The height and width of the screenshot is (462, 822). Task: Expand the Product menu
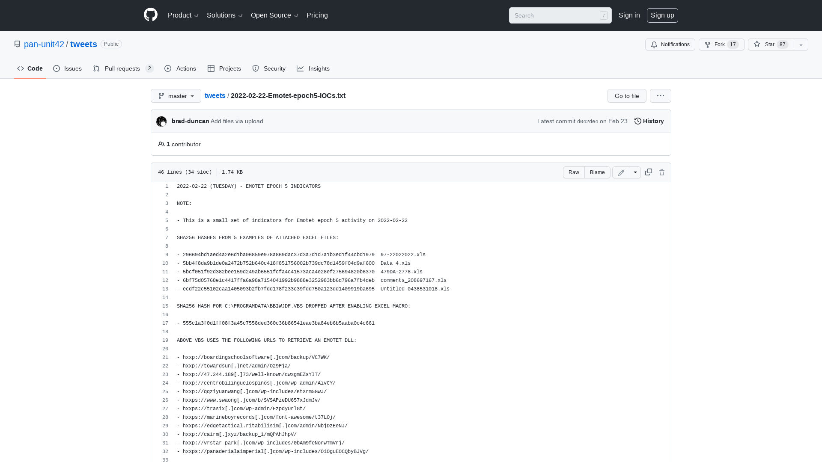[183, 15]
